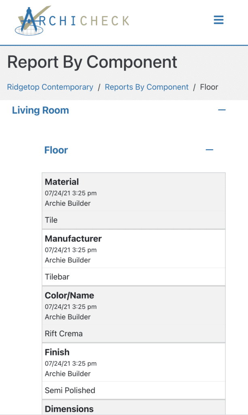Open the hamburger navigation menu

click(x=218, y=20)
